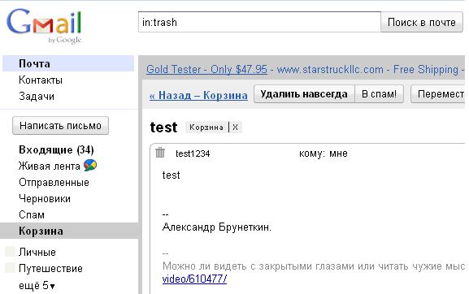Open the Спам folder
Viewport: 469px width, 294px height.
coord(32,215)
